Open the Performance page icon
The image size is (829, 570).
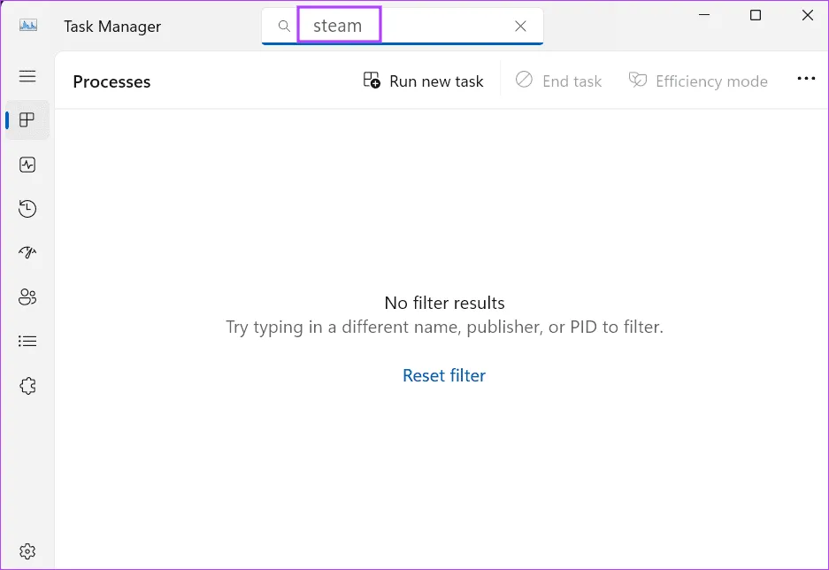click(27, 165)
